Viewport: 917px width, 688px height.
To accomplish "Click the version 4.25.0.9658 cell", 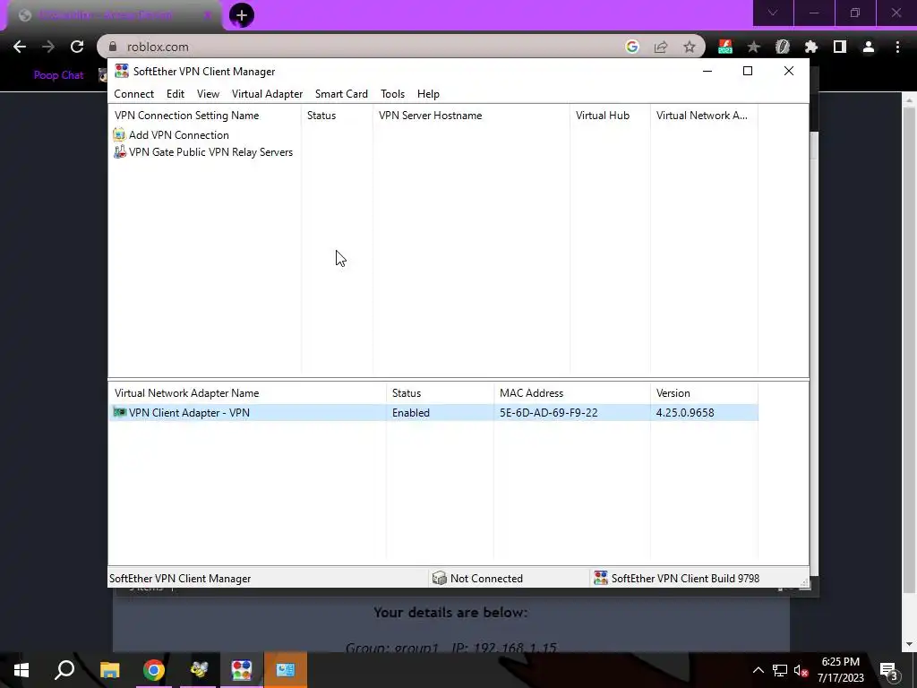I will pos(685,412).
